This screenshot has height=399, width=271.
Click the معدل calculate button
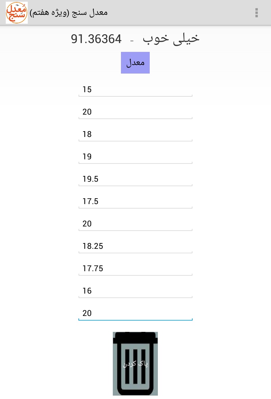(135, 63)
